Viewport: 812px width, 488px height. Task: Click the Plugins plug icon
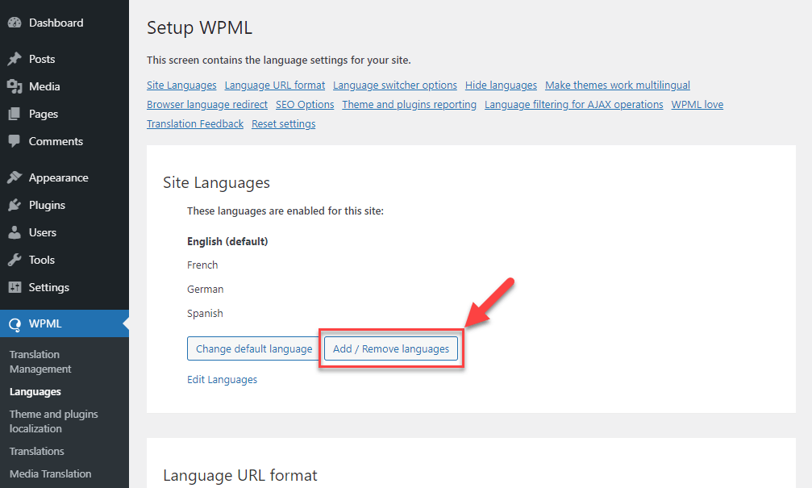[15, 205]
